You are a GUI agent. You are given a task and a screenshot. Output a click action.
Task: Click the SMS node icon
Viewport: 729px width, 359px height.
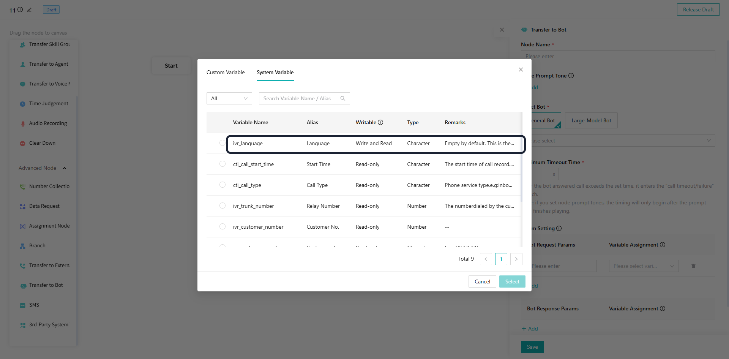23,305
